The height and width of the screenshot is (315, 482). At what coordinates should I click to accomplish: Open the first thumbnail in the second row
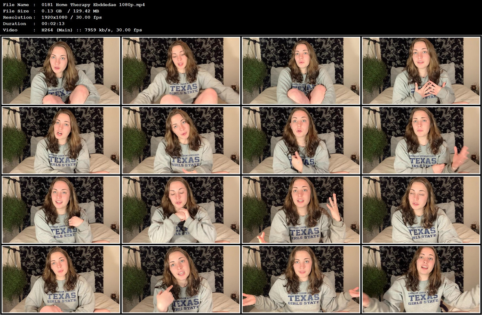[61, 141]
